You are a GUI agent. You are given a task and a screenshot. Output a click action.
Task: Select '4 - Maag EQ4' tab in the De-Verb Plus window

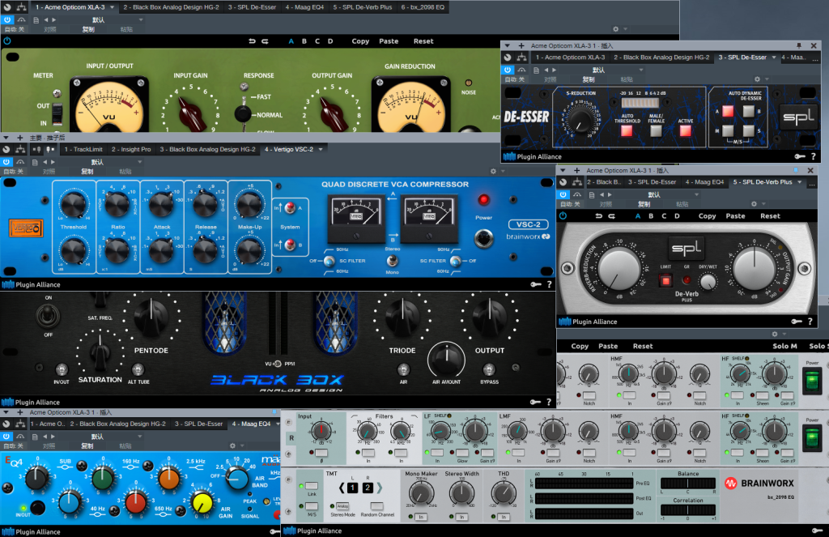pos(704,182)
